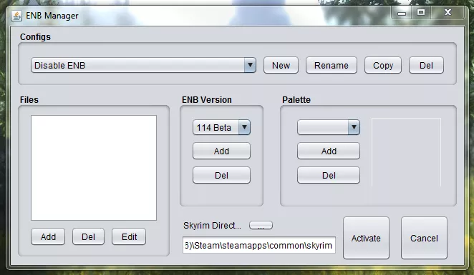
Task: Click the Cancel button
Action: pyautogui.click(x=424, y=238)
